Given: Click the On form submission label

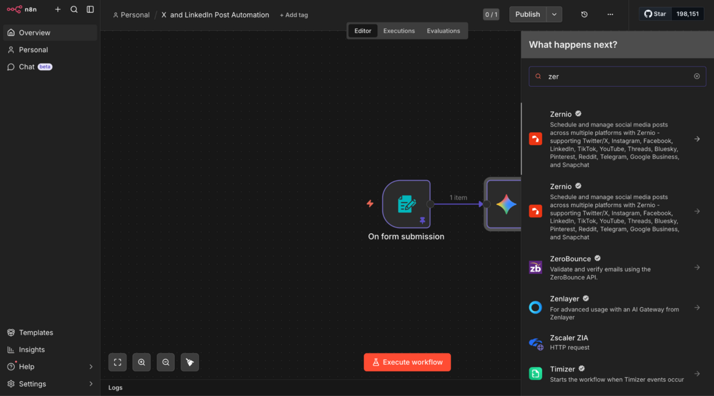Looking at the screenshot, I should click(x=406, y=236).
